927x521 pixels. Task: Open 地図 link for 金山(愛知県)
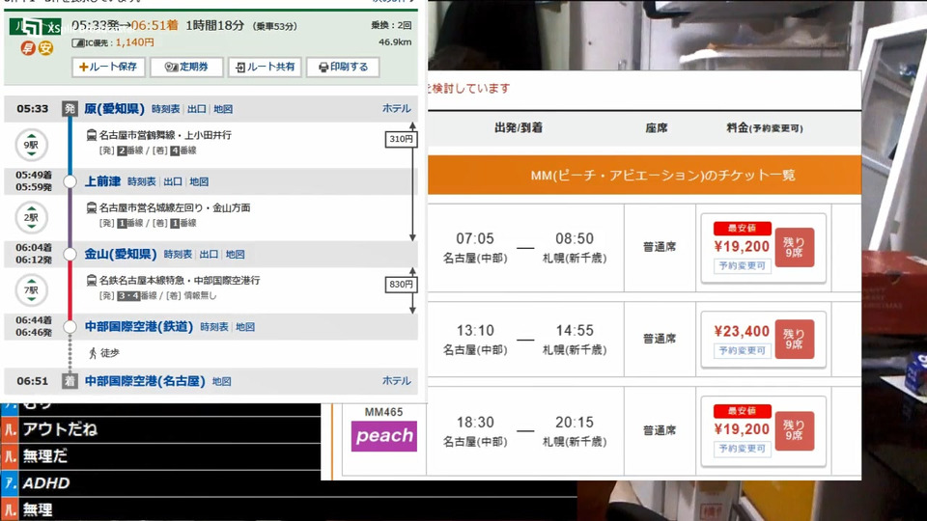click(x=236, y=254)
